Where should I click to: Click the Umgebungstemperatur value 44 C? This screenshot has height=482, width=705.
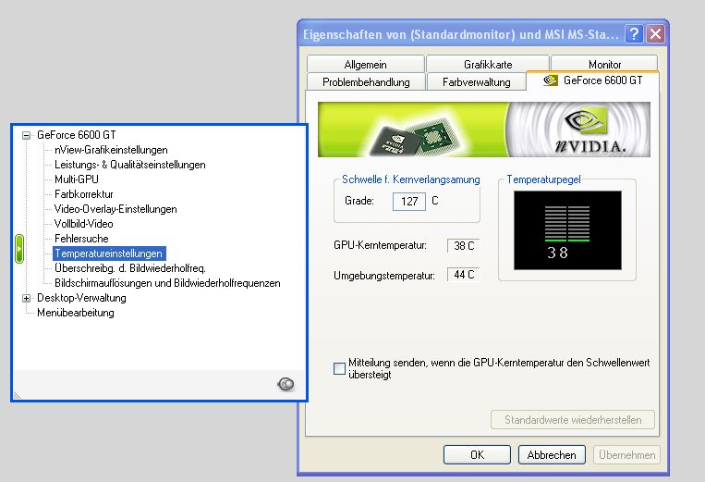[x=464, y=275]
